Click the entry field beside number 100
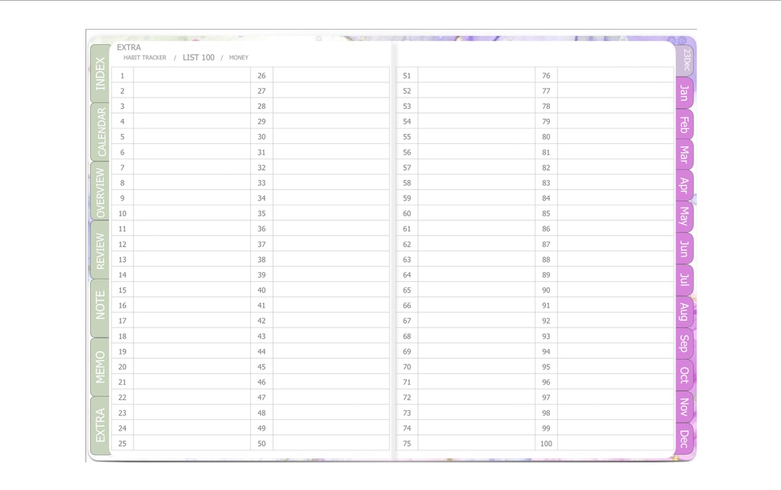The height and width of the screenshot is (490, 781). (614, 443)
